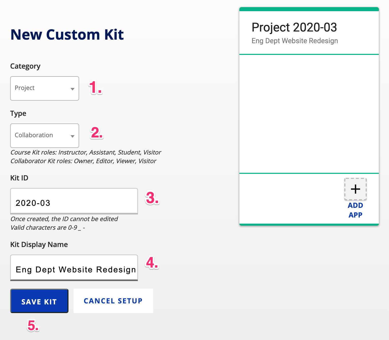Click the pink step number 2 marker
This screenshot has height=340, width=389.
[97, 133]
